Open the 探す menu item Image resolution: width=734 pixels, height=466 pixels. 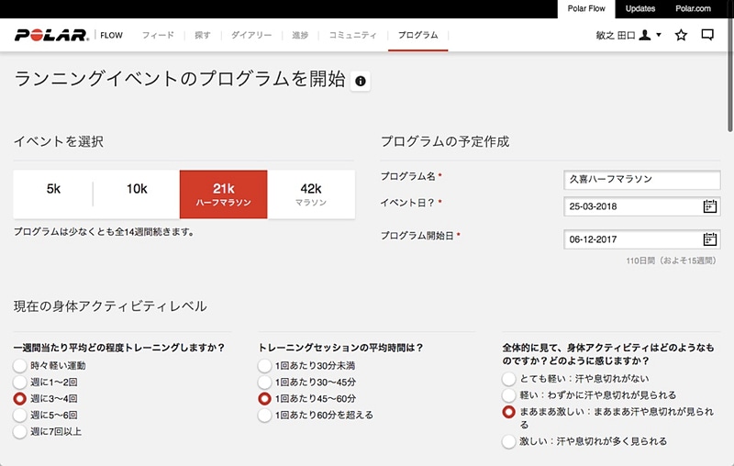tap(202, 35)
